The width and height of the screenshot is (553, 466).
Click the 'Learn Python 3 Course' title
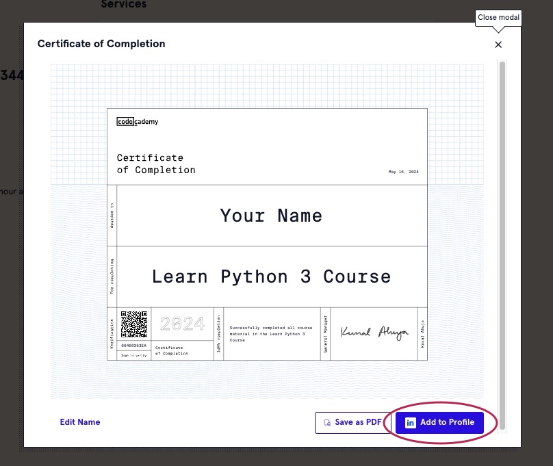pos(271,276)
